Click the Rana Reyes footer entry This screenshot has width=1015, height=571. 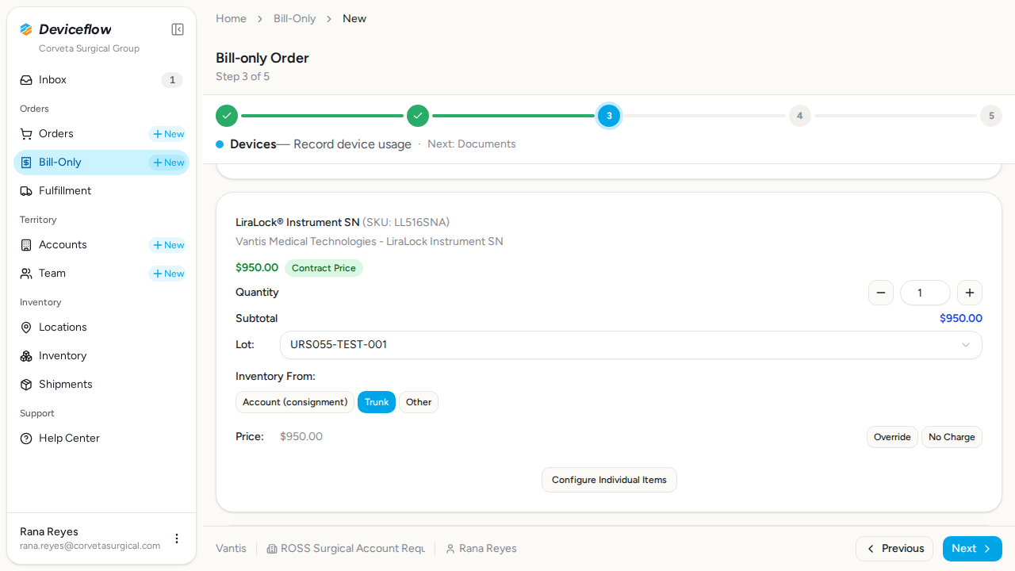tap(481, 549)
